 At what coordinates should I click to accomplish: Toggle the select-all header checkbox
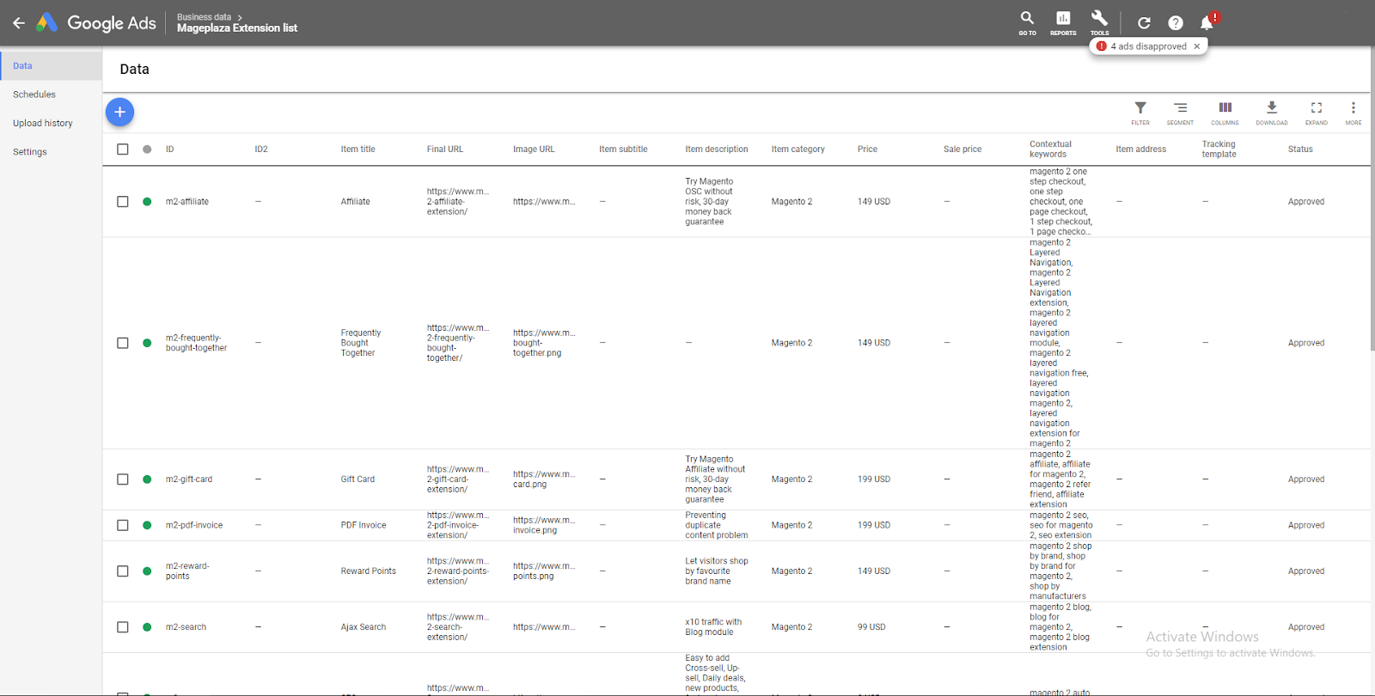coord(123,150)
